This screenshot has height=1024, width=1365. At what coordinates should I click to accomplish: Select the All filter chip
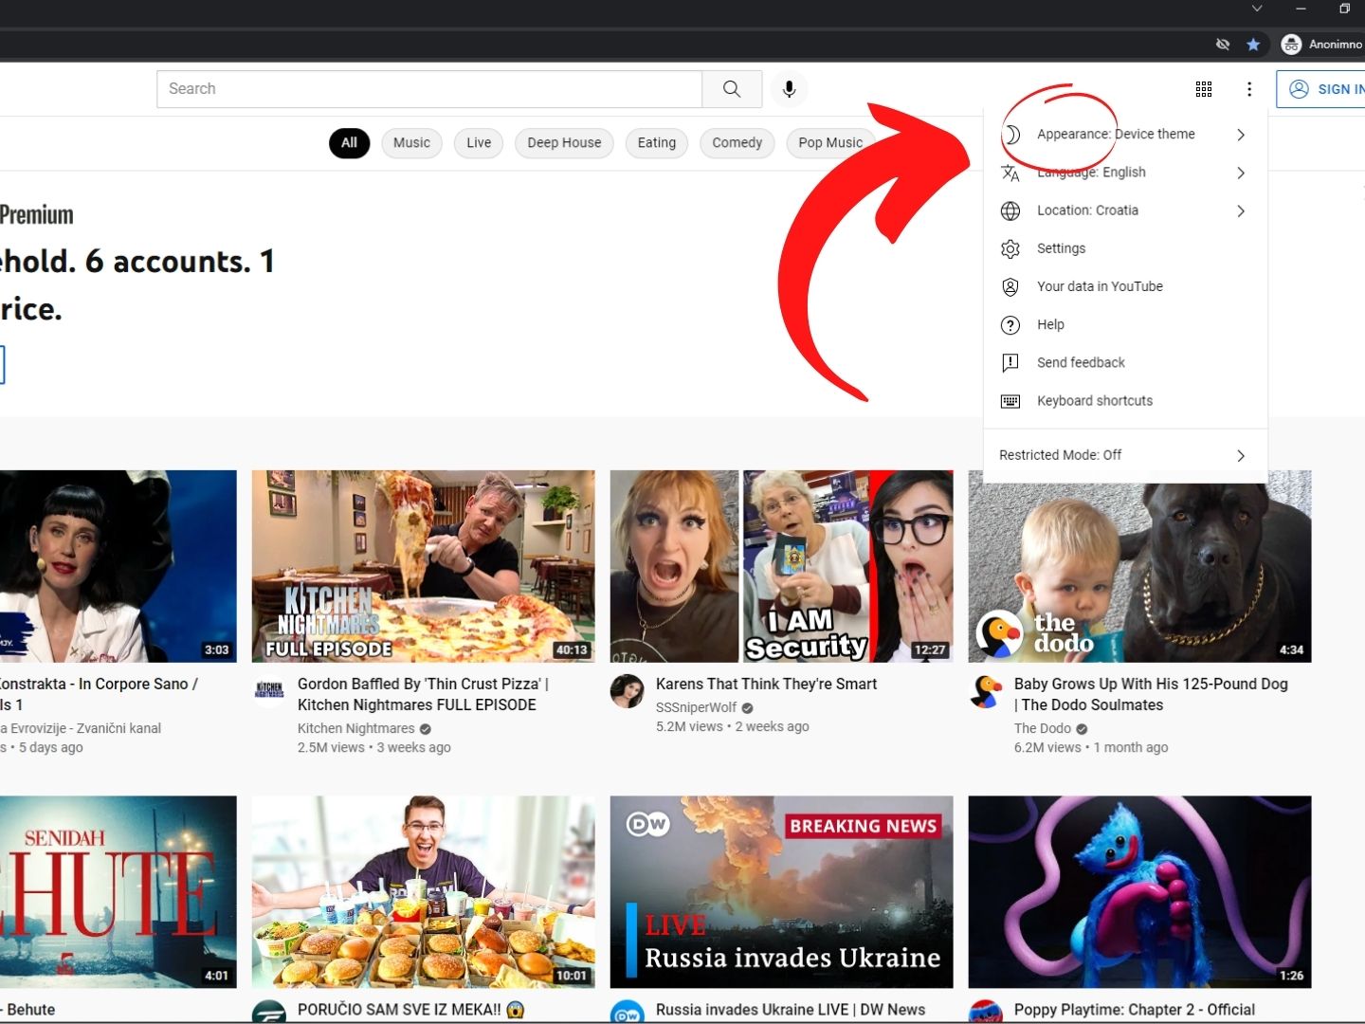tap(349, 143)
